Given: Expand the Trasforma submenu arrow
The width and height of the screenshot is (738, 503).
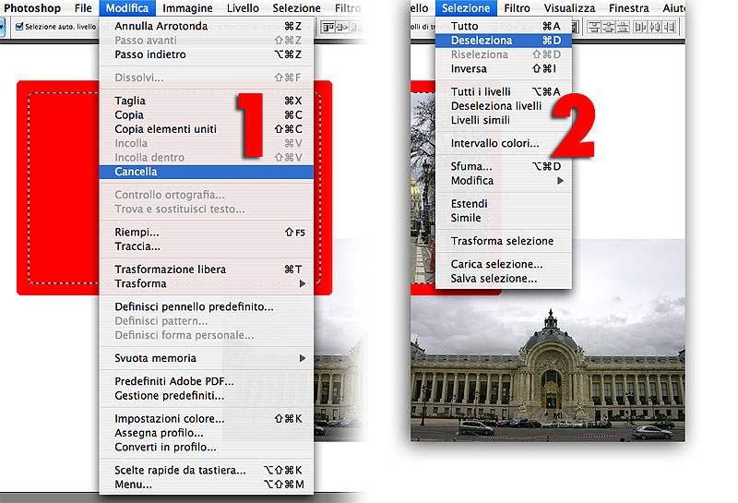Looking at the screenshot, I should tap(303, 283).
